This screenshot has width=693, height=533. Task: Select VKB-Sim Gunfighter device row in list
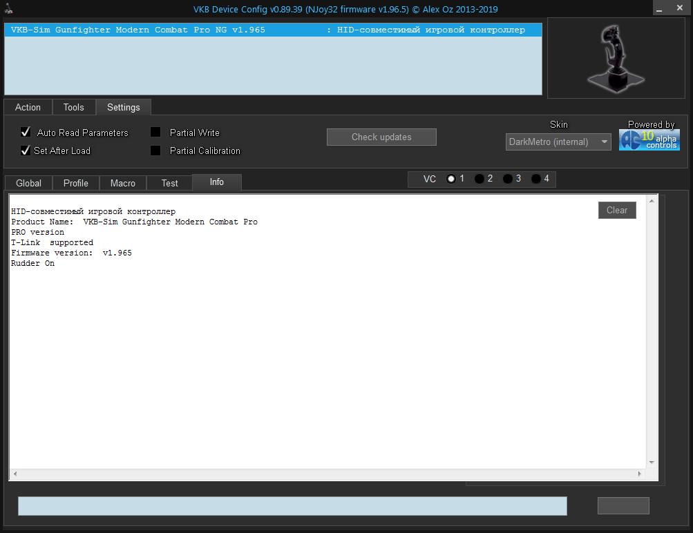point(273,30)
